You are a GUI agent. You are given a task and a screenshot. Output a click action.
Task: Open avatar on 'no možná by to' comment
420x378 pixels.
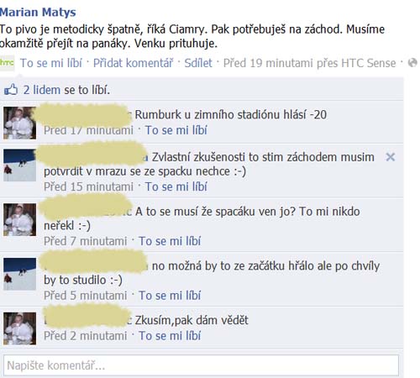click(19, 274)
